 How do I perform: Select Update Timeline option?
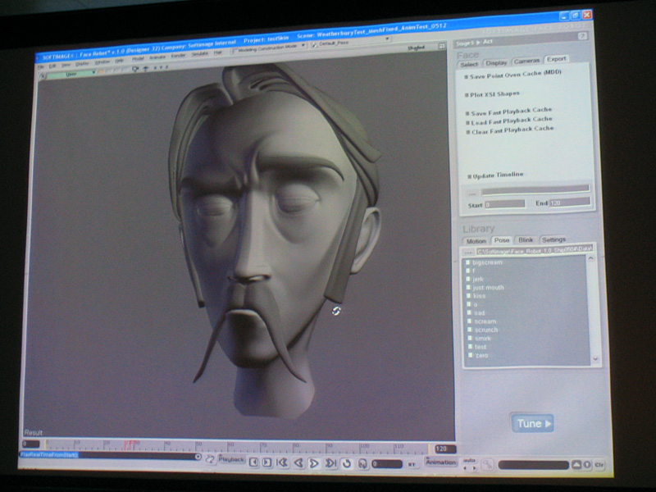tap(496, 175)
